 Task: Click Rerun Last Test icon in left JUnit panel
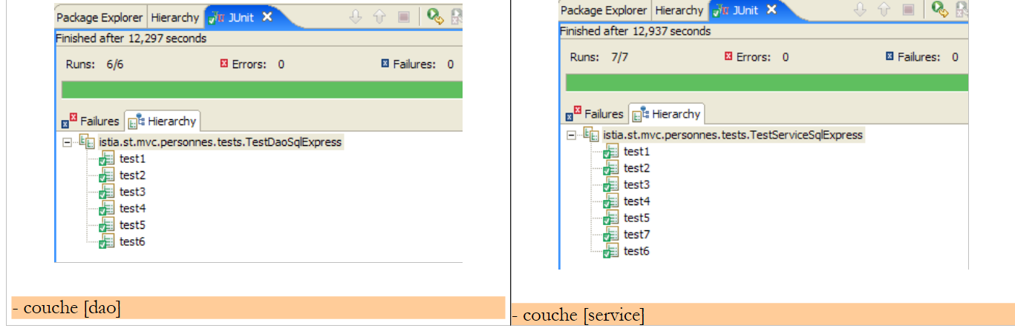tap(435, 16)
